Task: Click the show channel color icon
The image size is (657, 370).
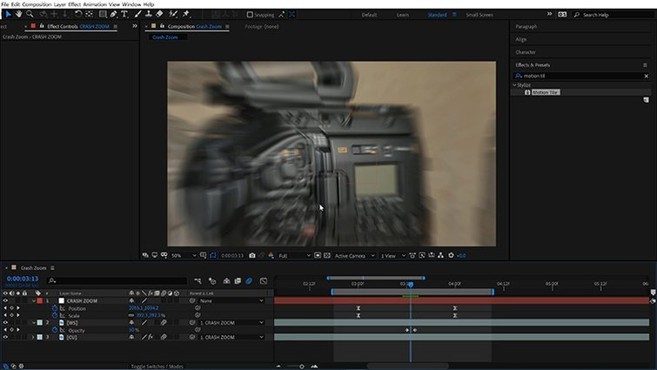Action: coord(272,255)
